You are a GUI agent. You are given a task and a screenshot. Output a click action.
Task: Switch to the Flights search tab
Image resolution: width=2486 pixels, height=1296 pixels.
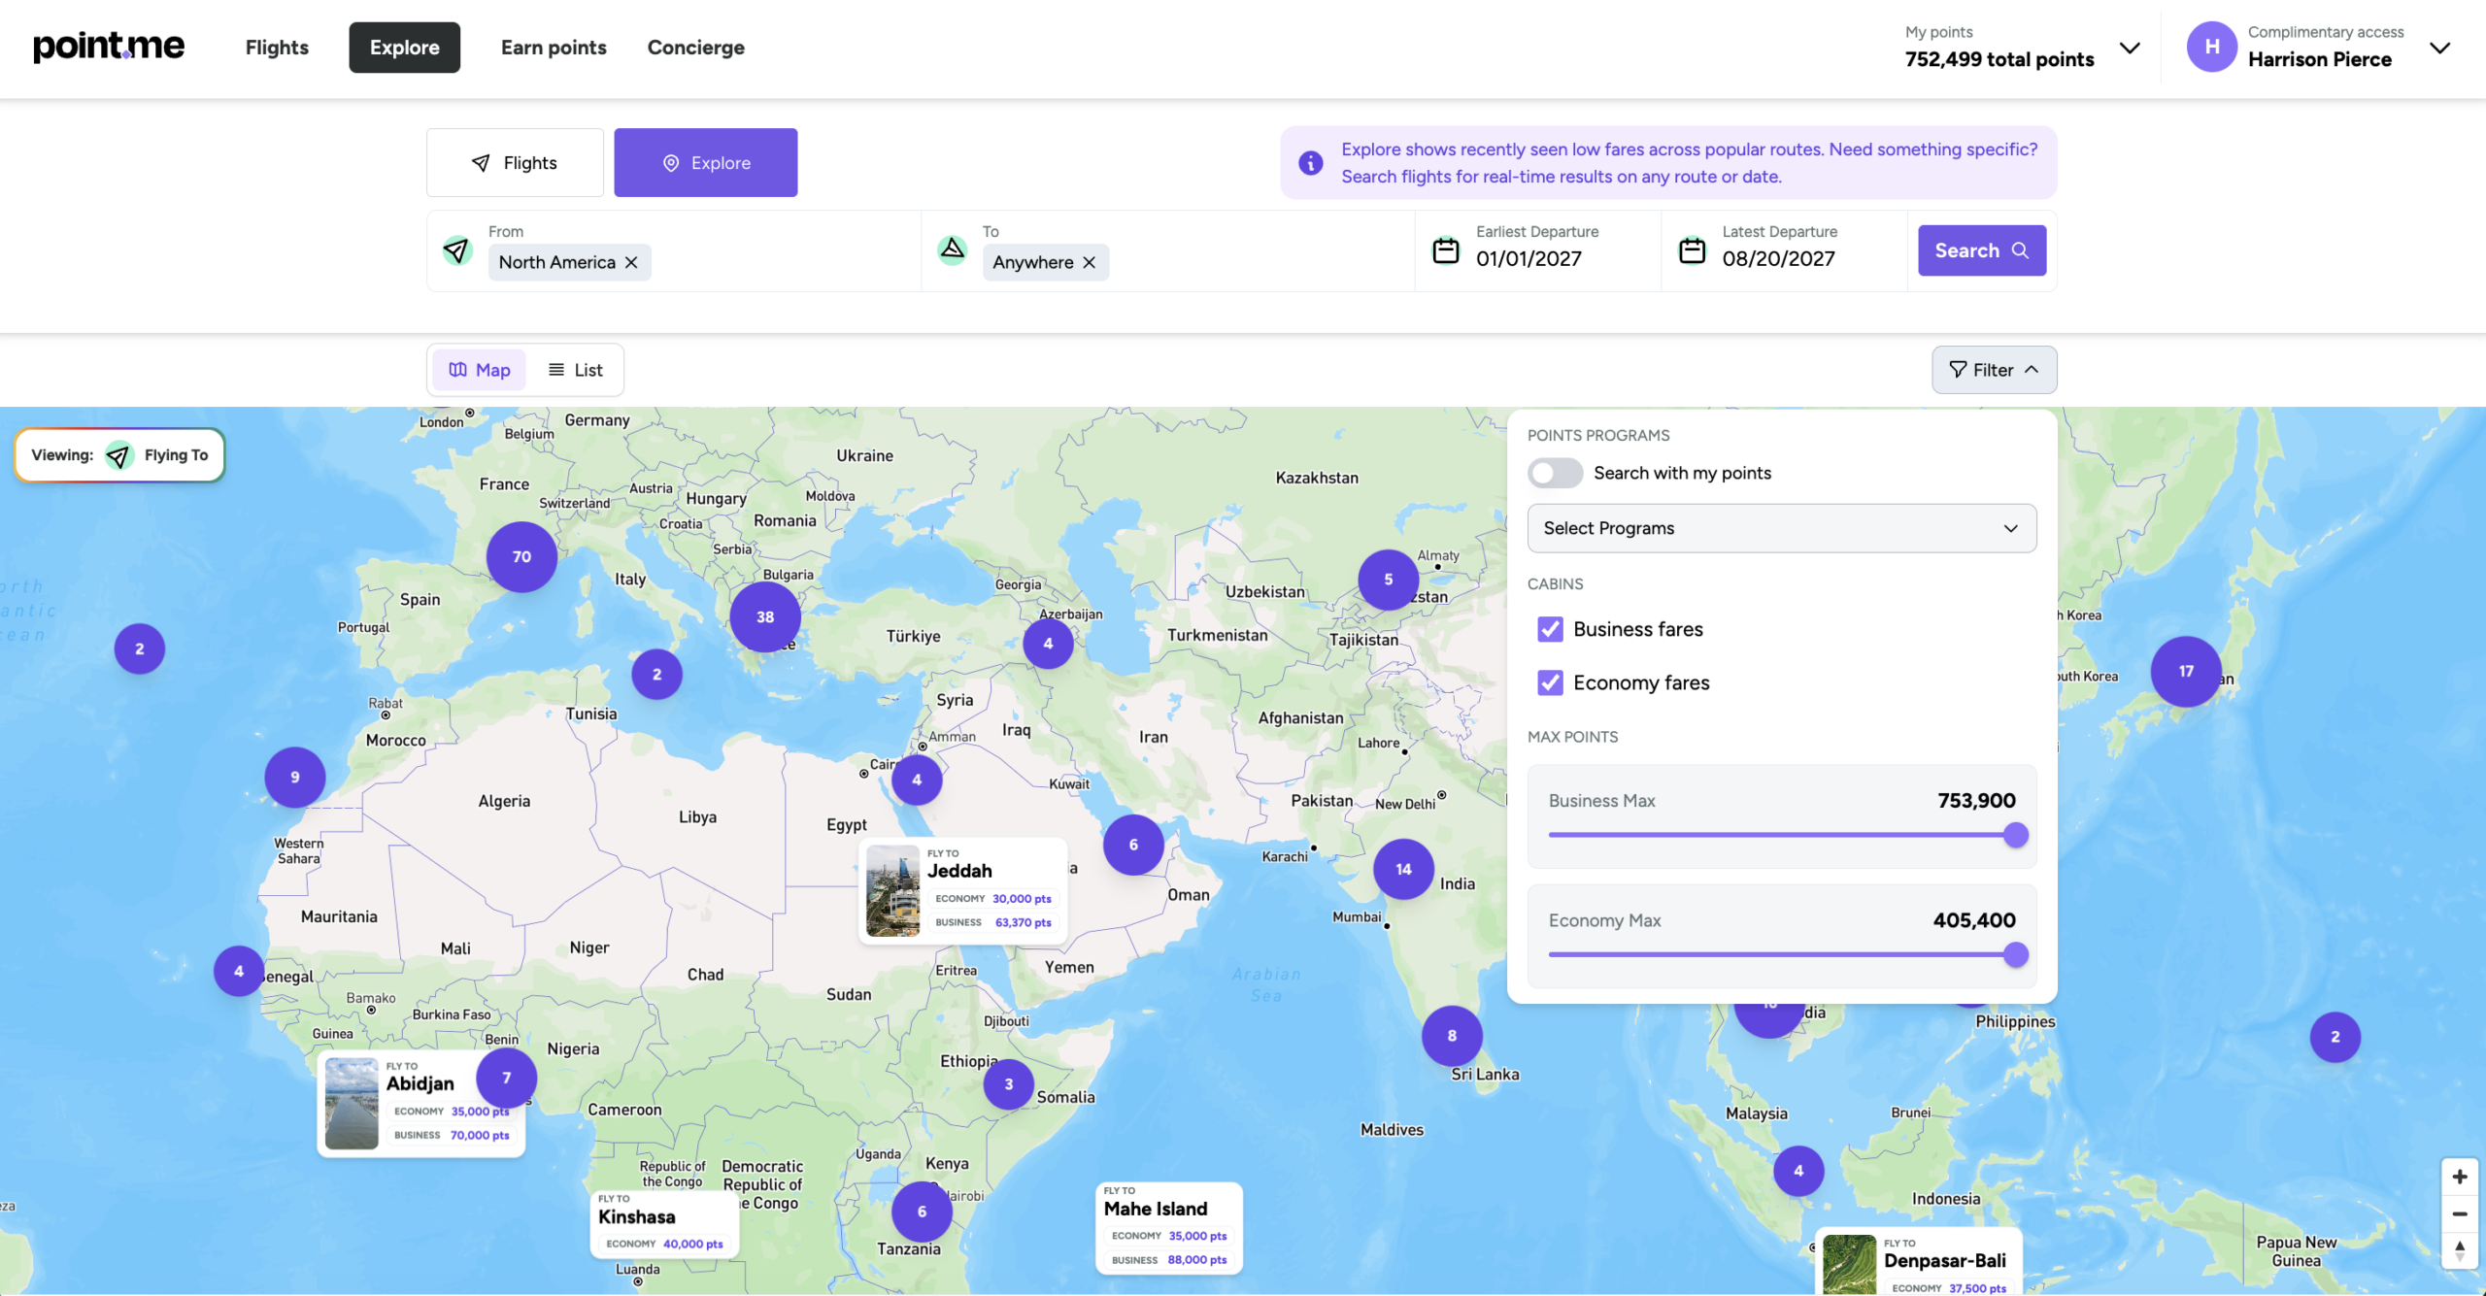pyautogui.click(x=515, y=162)
